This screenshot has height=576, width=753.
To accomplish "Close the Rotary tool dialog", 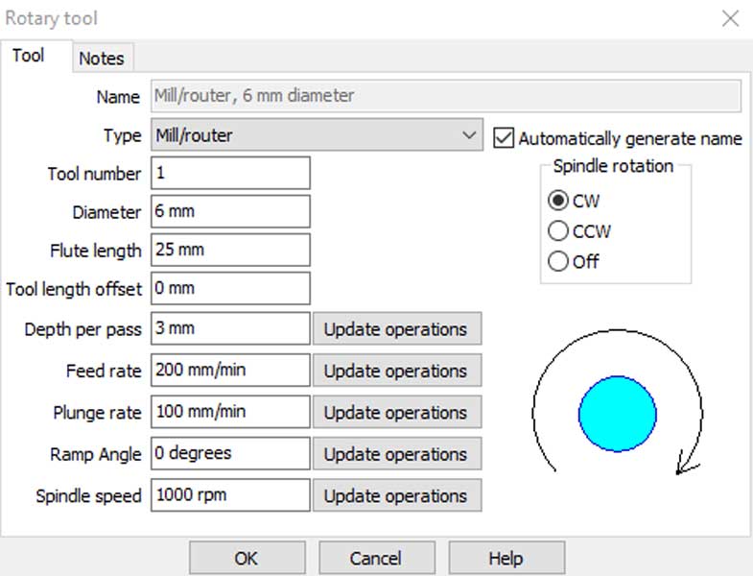I will (x=730, y=18).
